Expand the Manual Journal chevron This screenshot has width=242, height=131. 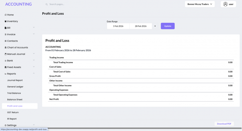(x=34, y=54)
